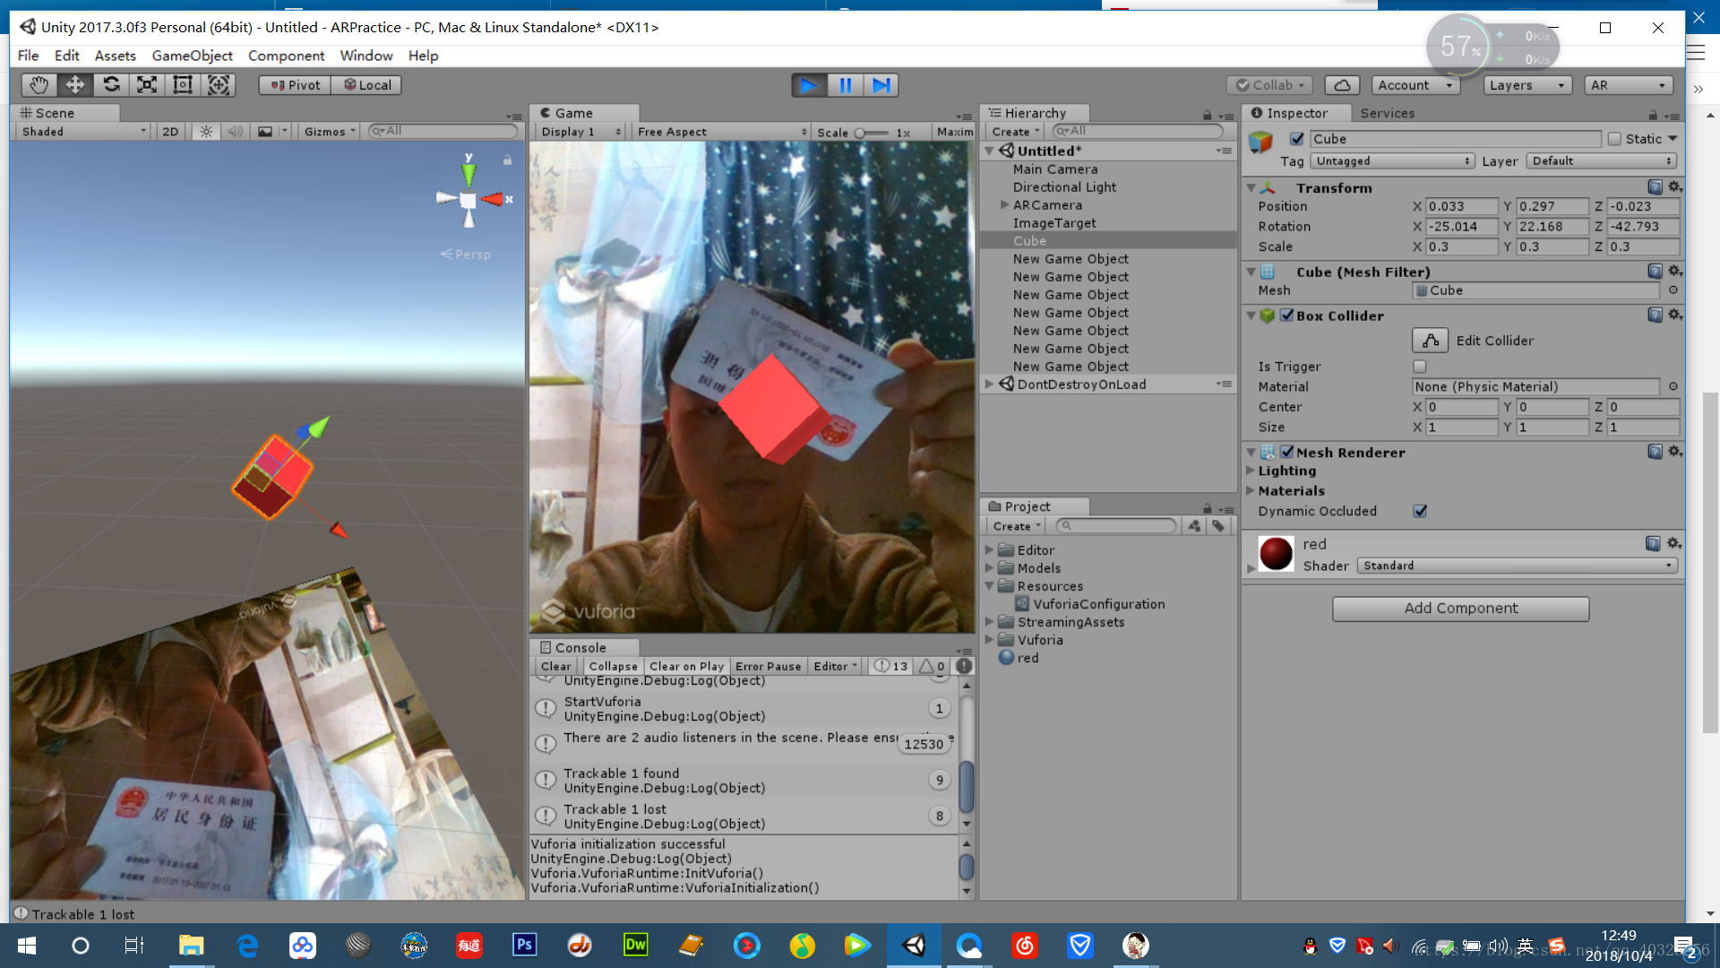Open the Layers dropdown
This screenshot has height=968, width=1720.
(x=1528, y=85)
